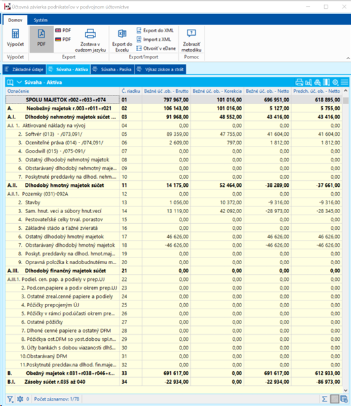Screen dimensions: 351x406
Task: Select the Ostatné pôžičky row
Action: click(173, 322)
